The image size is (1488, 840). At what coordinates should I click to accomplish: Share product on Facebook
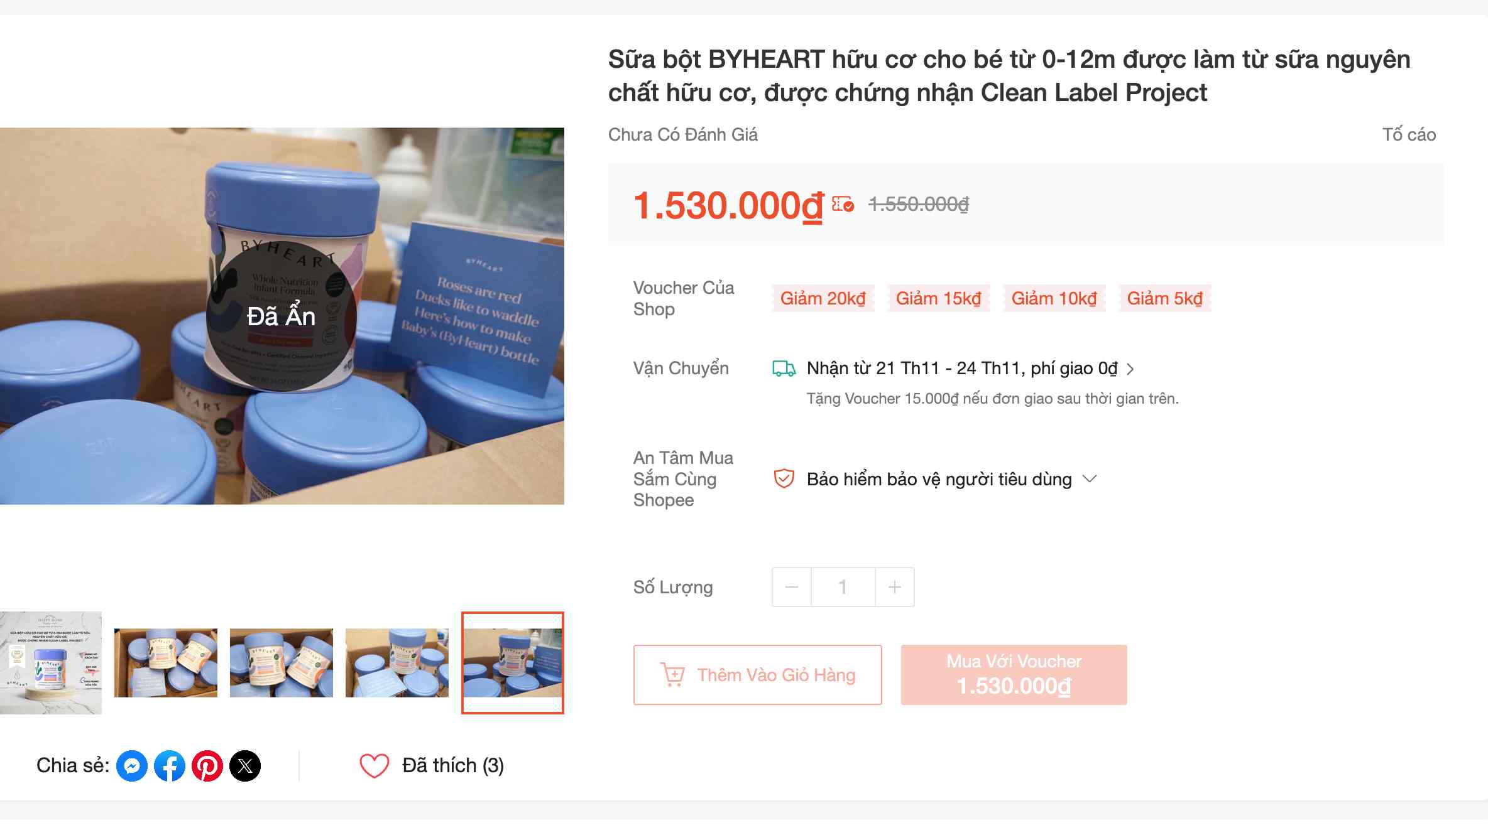point(170,766)
